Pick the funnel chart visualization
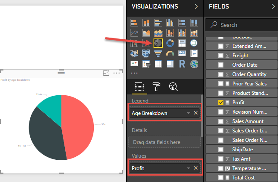This screenshot has height=182, width=278. (158, 53)
